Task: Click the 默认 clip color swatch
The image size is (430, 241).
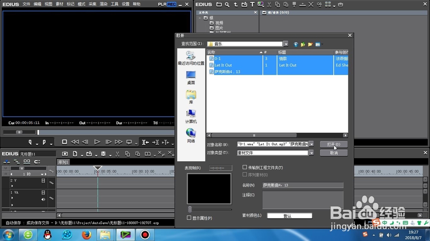Action: pos(289,216)
